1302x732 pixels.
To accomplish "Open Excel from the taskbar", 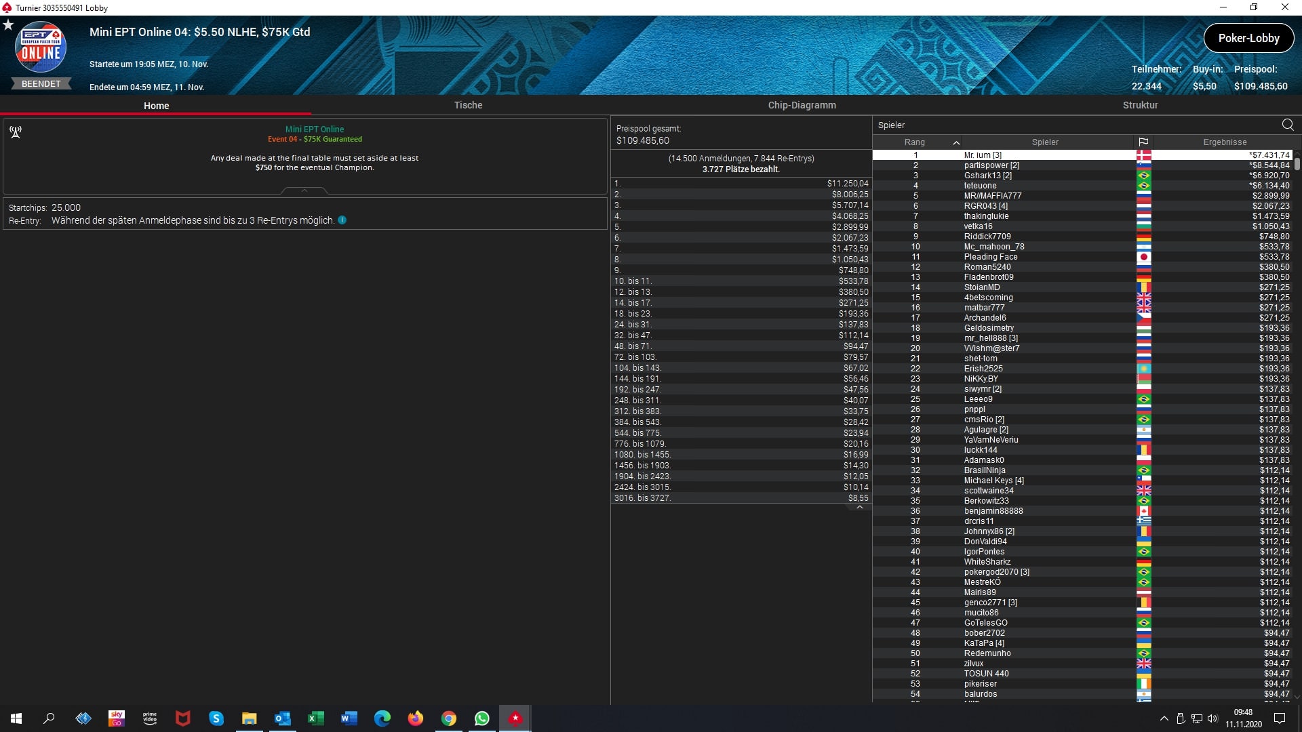I will [x=315, y=718].
